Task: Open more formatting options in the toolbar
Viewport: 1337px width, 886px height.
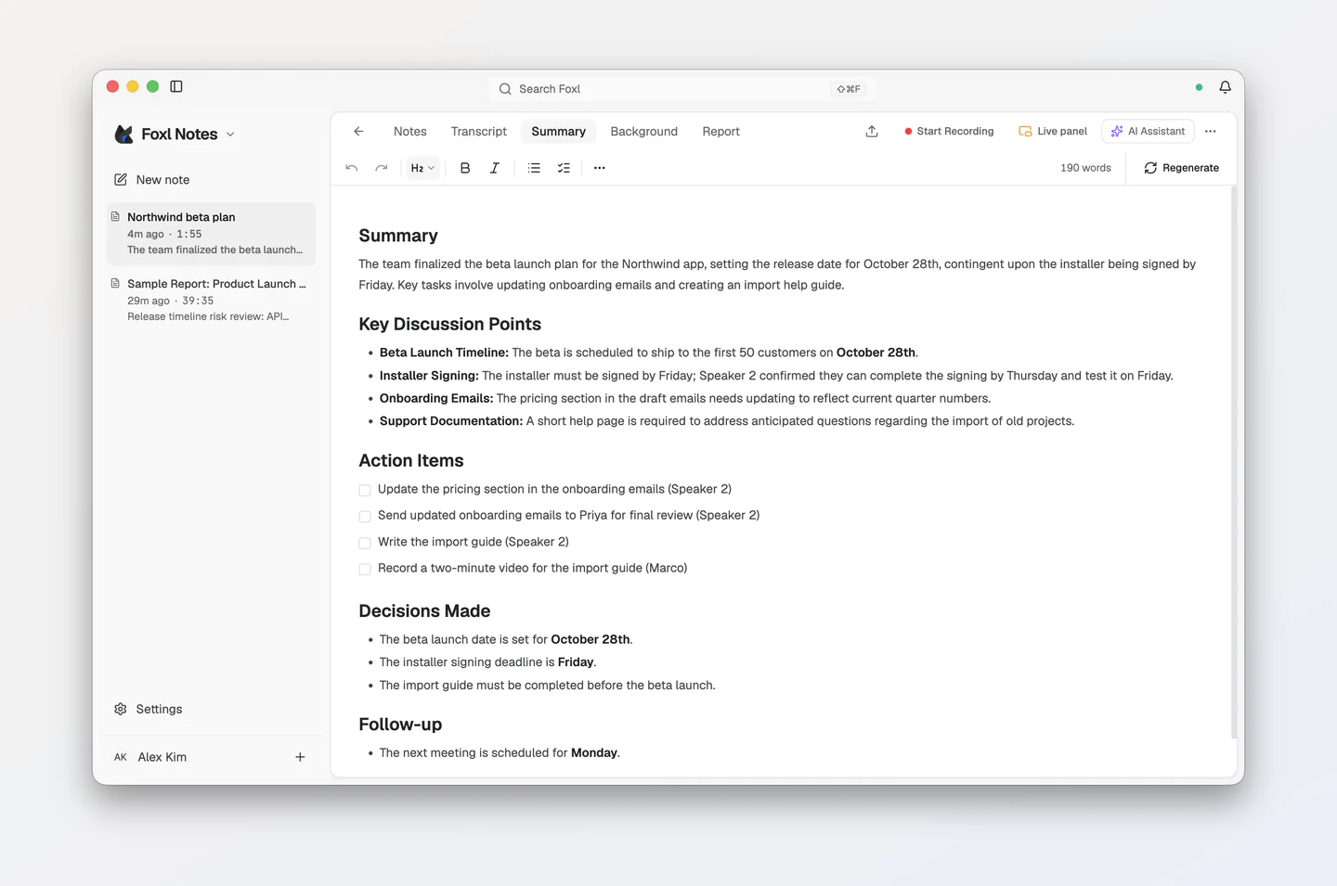Action: [x=600, y=168]
